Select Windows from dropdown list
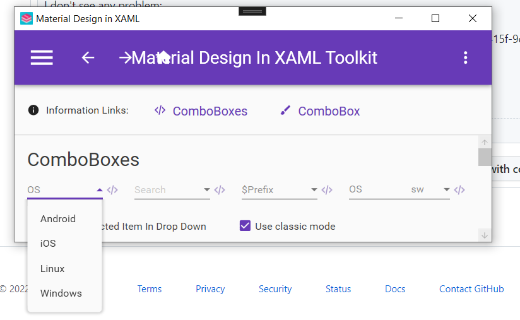520x320 pixels. (x=64, y=293)
